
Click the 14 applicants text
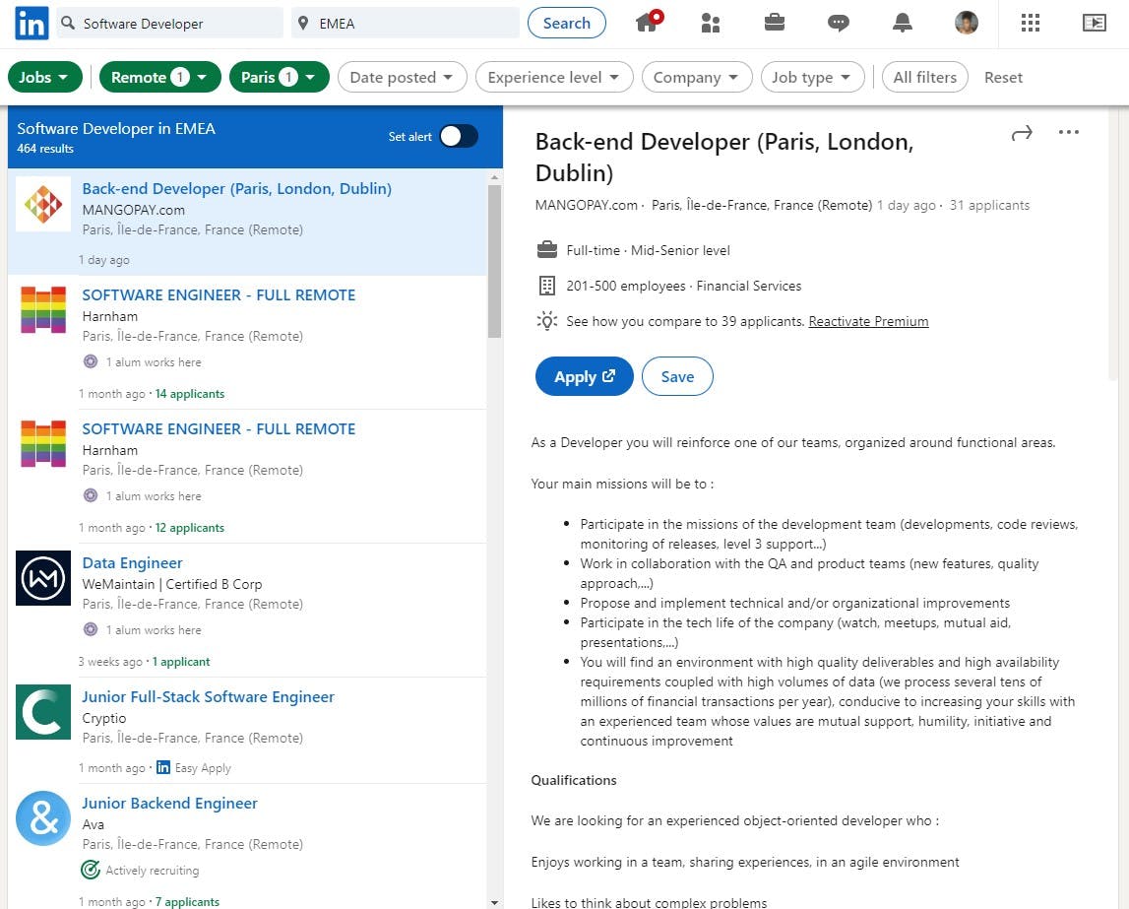(189, 394)
